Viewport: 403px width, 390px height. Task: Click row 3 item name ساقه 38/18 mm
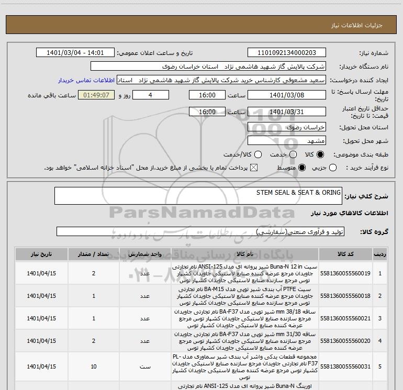[x=245, y=318]
